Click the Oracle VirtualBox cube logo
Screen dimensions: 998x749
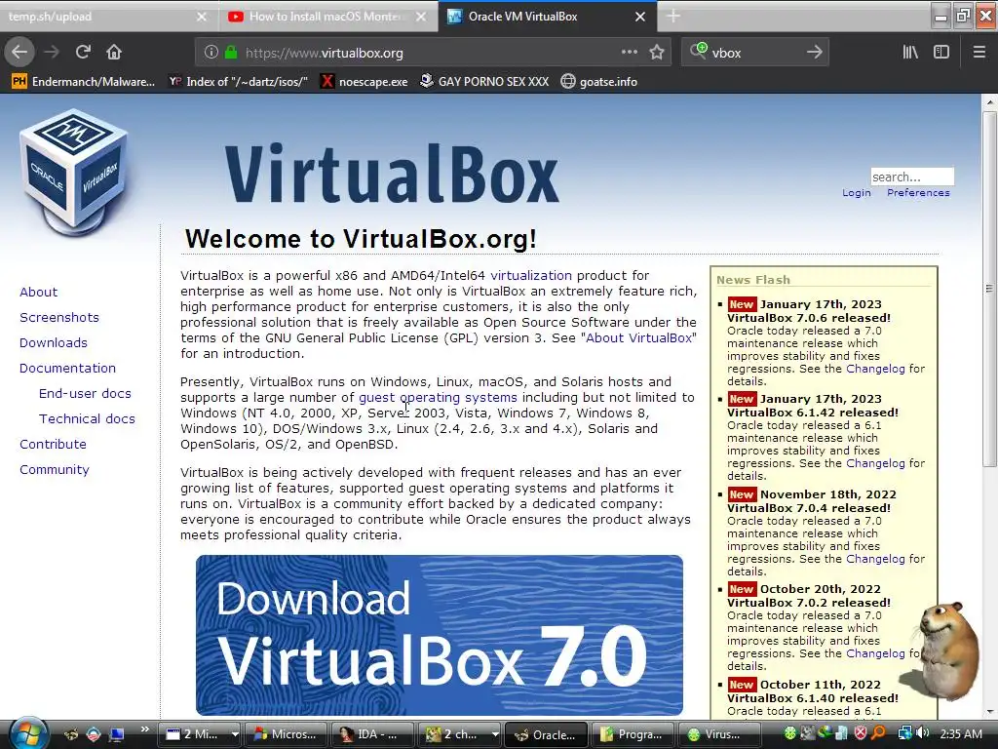(74, 172)
